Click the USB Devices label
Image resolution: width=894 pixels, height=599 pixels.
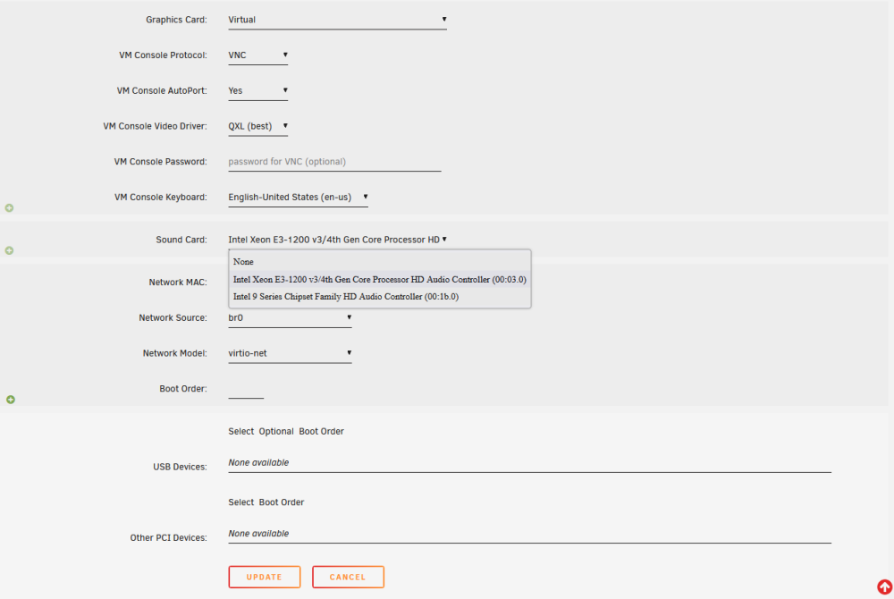point(180,467)
